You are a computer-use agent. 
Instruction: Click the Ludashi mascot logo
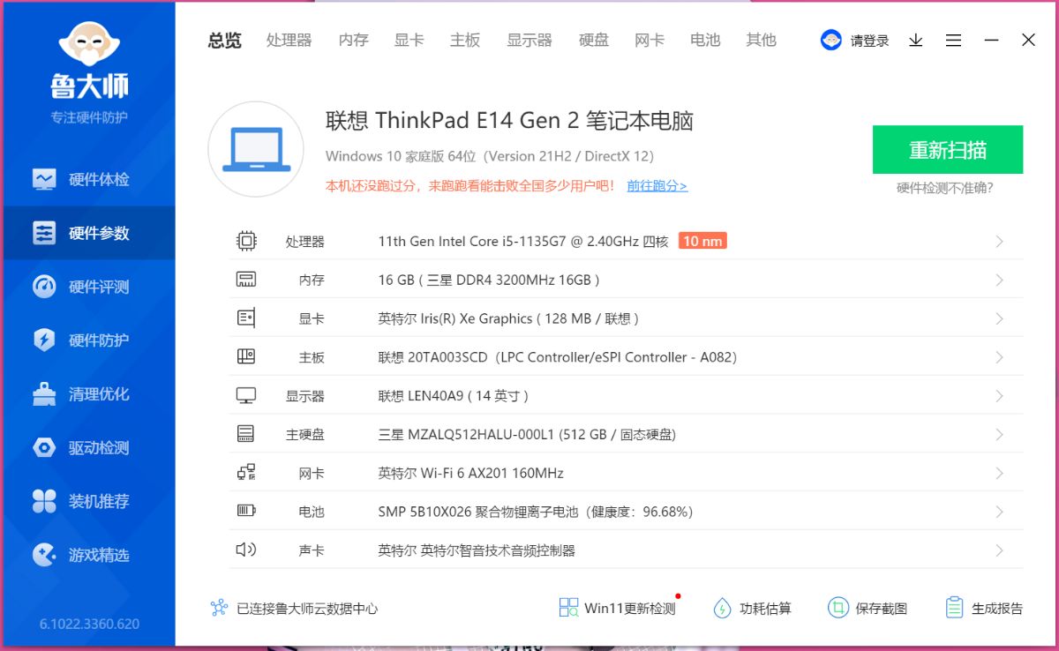88,44
